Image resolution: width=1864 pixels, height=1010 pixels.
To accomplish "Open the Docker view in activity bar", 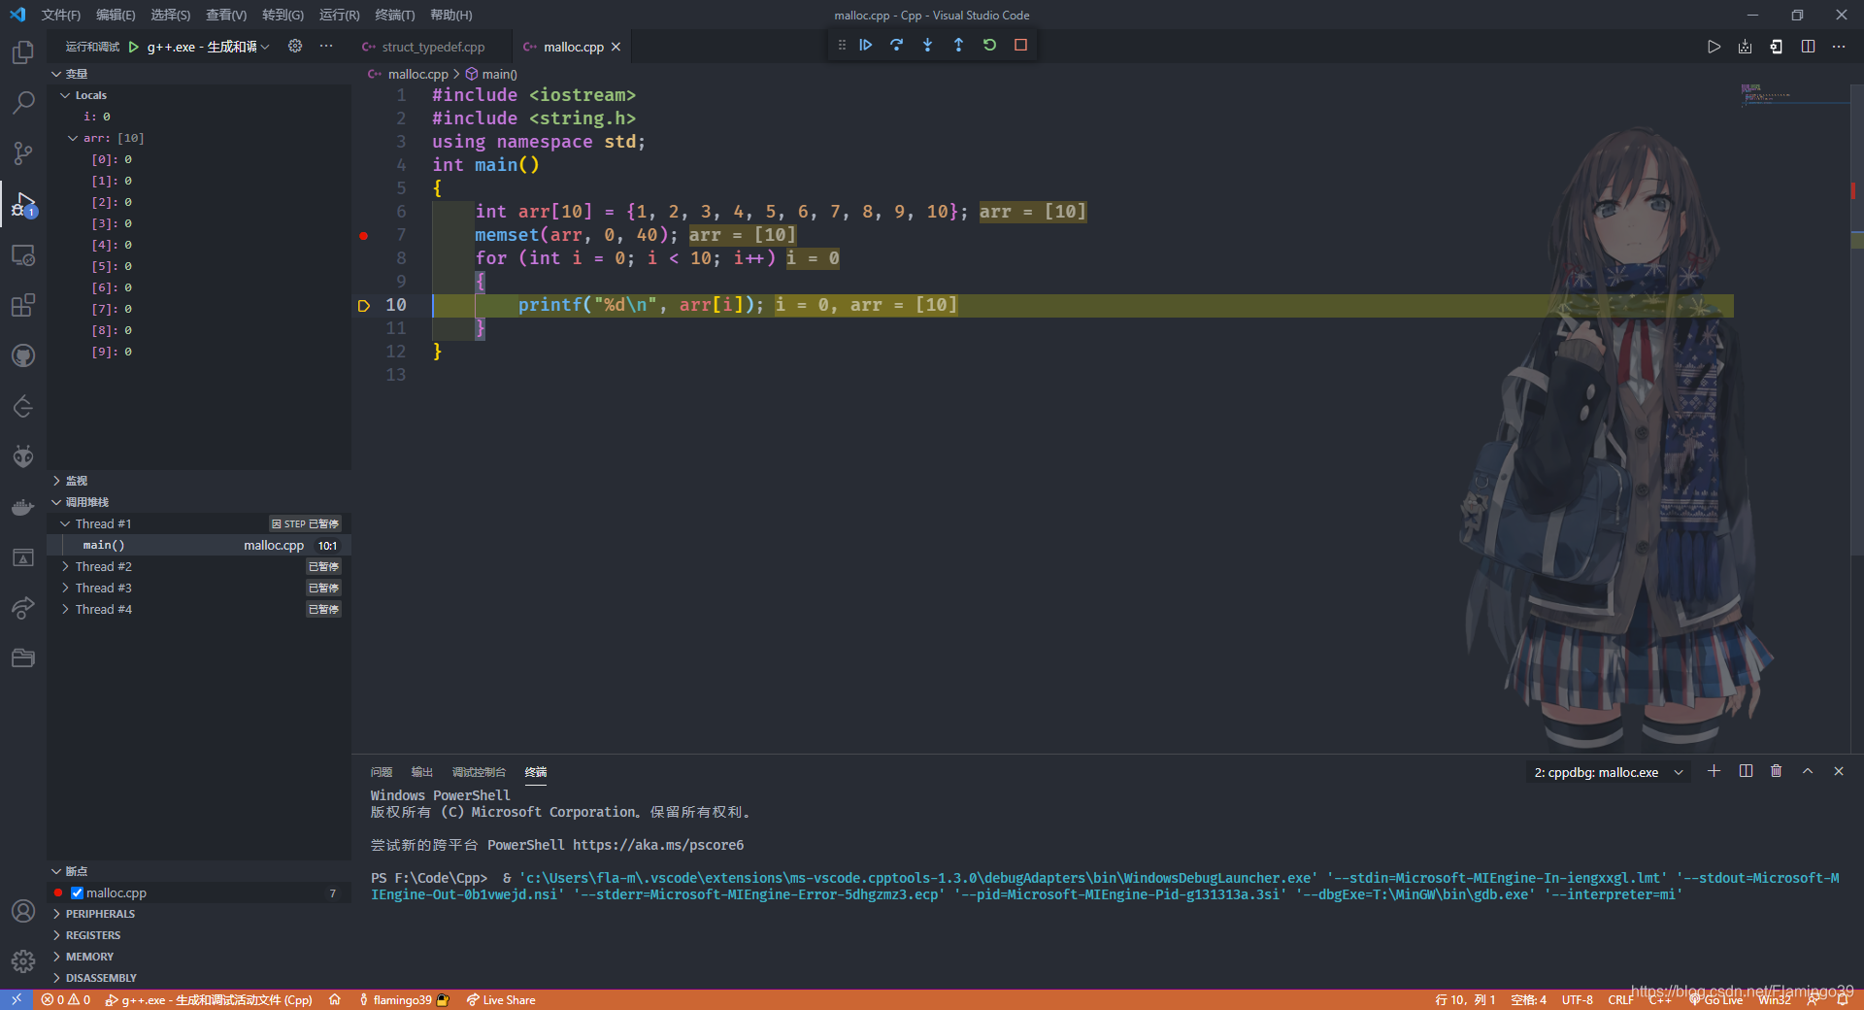I will coord(23,507).
